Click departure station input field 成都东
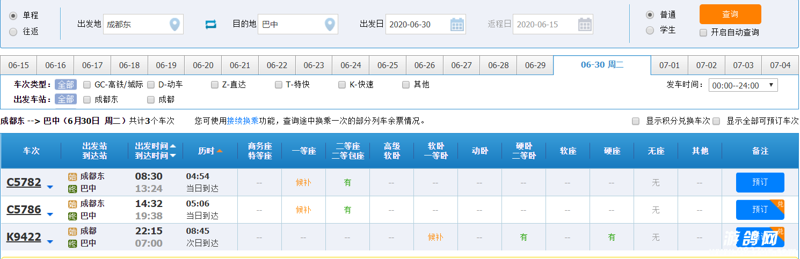The width and height of the screenshot is (800, 259). click(143, 24)
